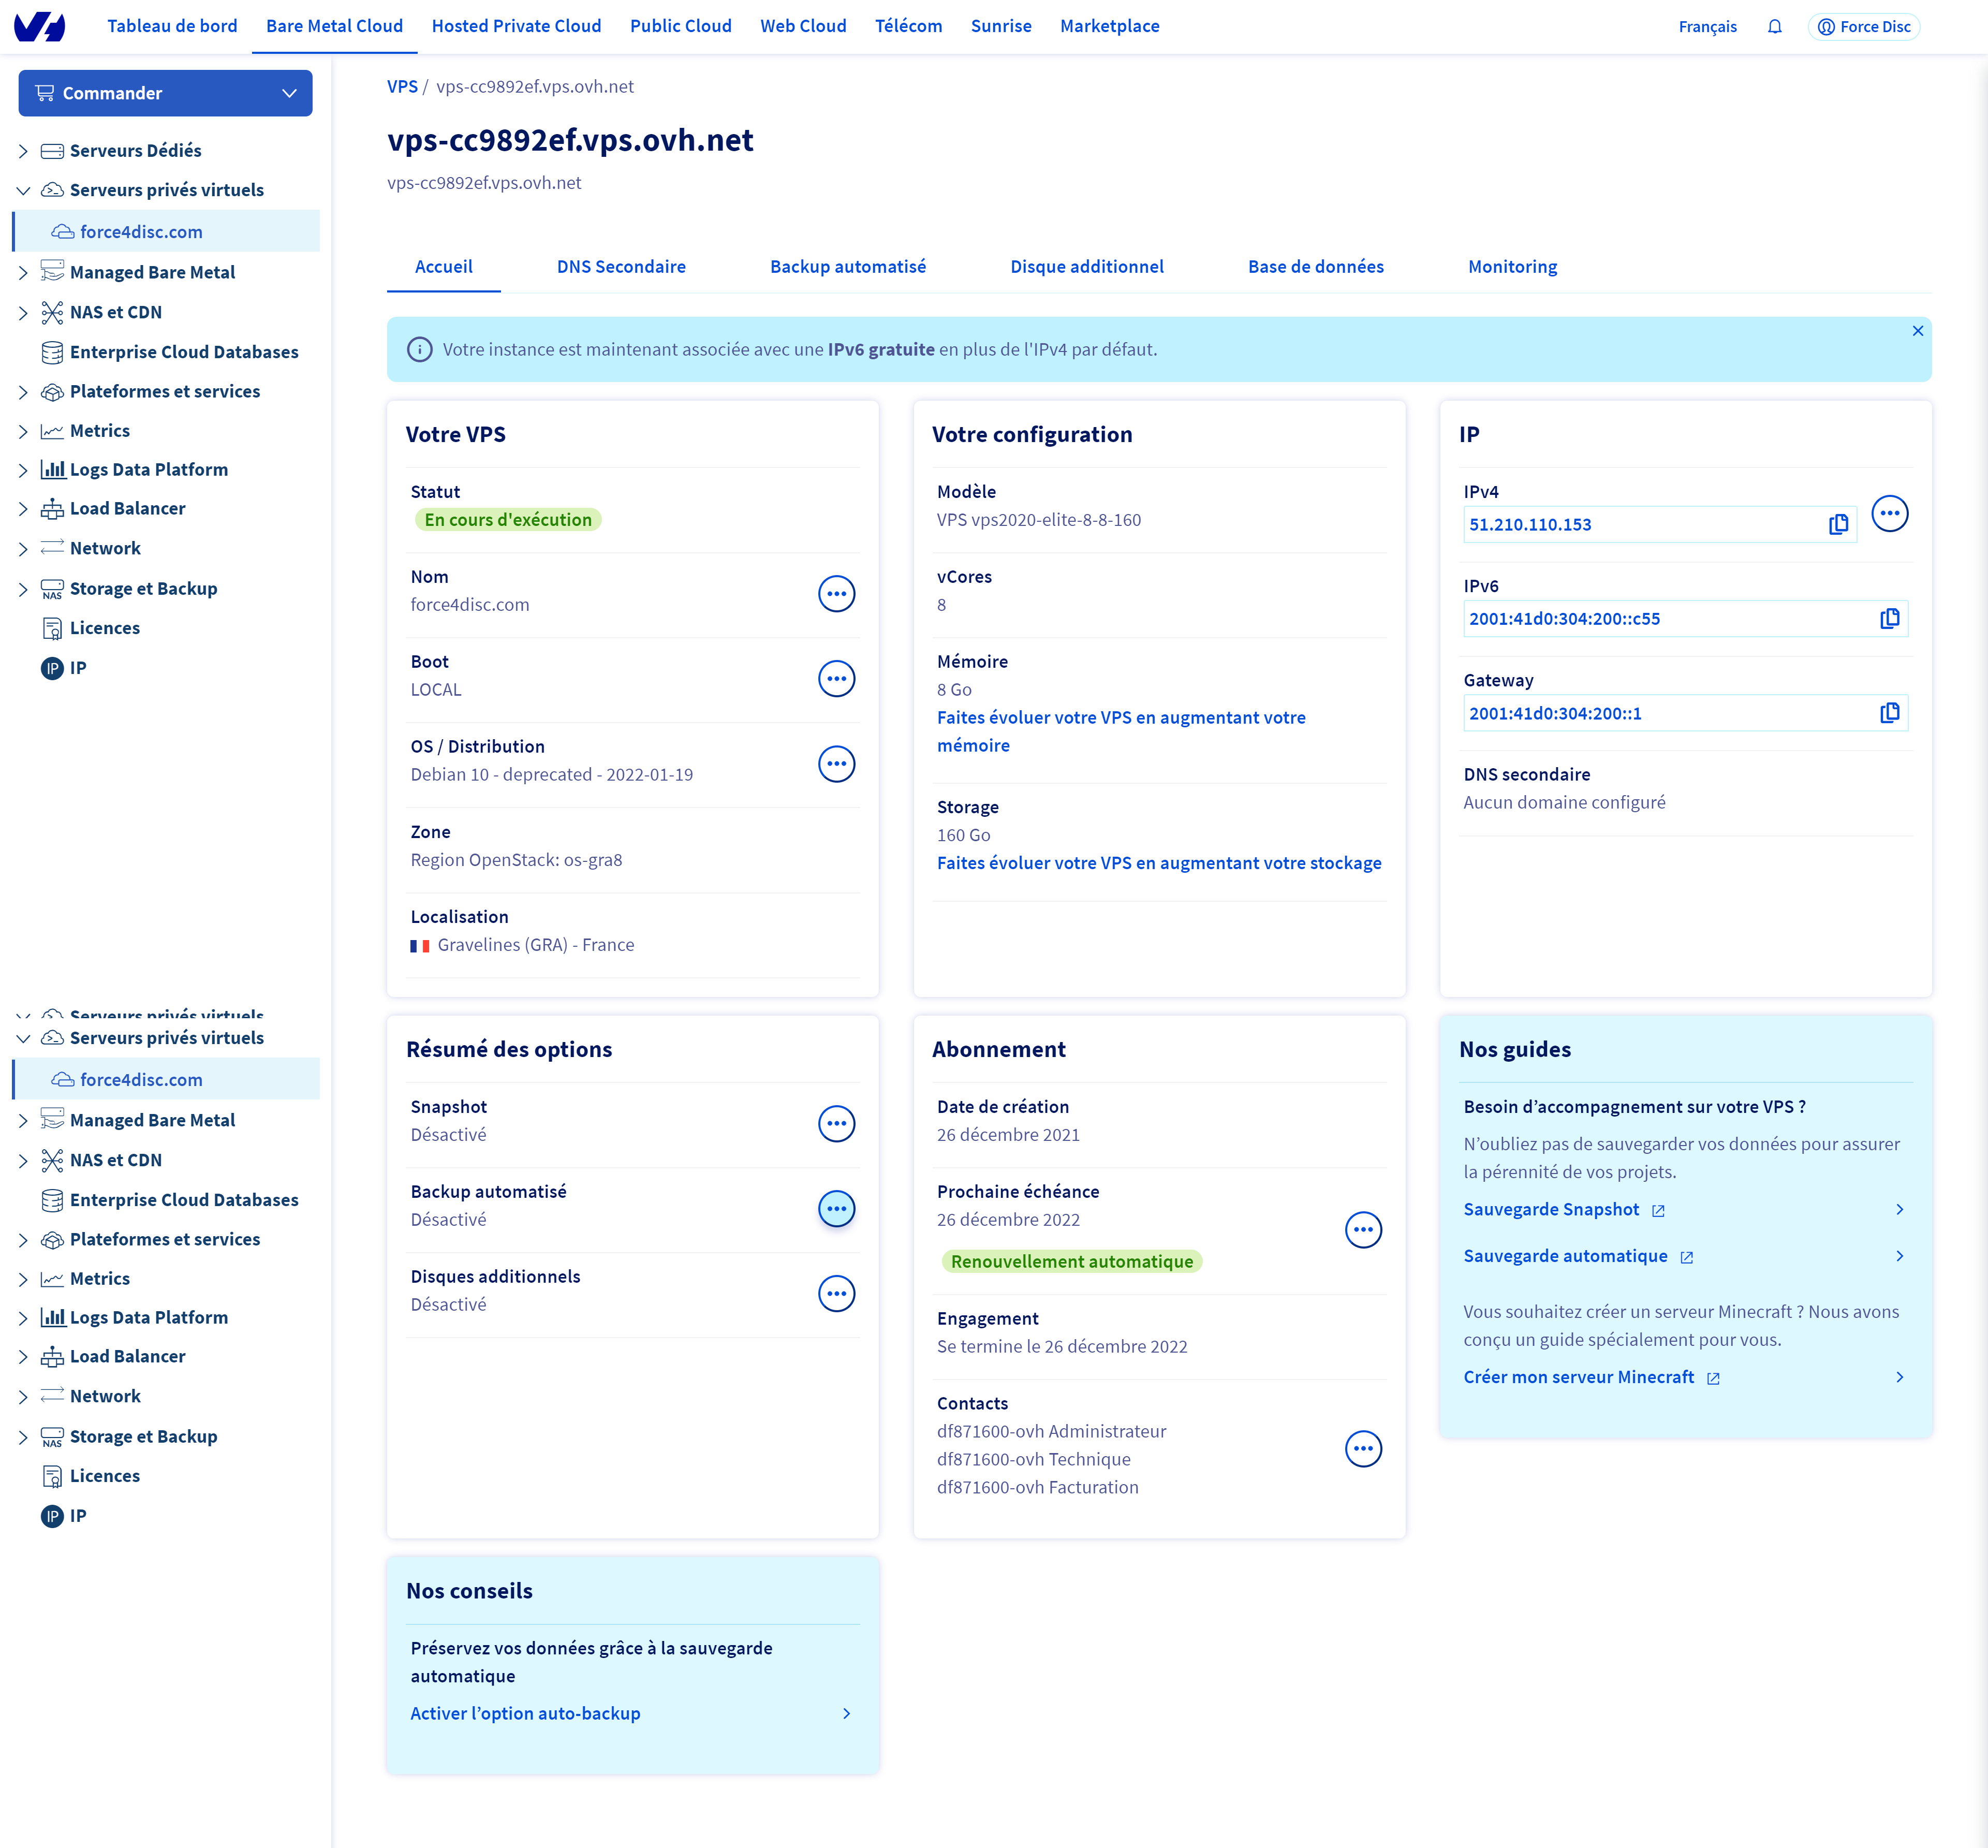The width and height of the screenshot is (1988, 1848).
Task: Expand the Logs Data Platform section
Action: tap(23, 470)
